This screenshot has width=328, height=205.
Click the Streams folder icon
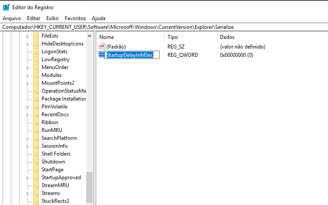pyautogui.click(x=36, y=193)
